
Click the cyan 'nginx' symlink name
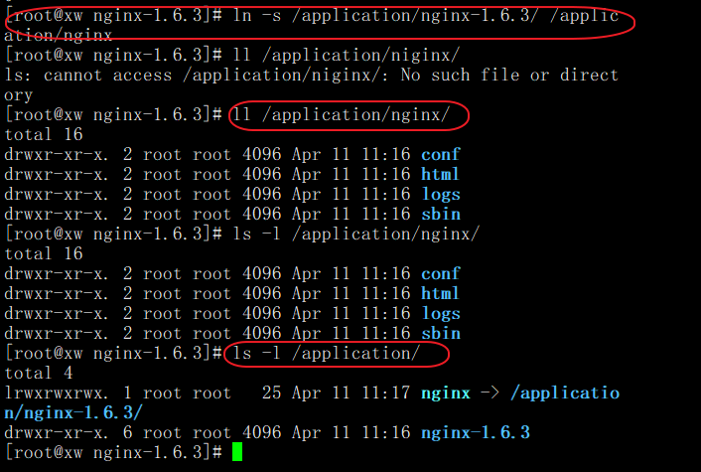pos(446,393)
